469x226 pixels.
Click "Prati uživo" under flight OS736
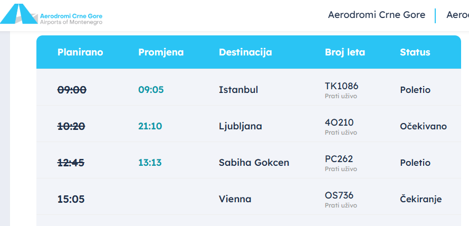click(x=341, y=205)
